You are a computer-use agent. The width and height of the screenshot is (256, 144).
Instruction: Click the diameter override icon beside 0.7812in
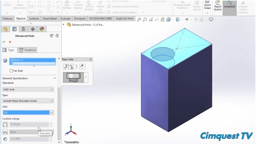click(5, 124)
